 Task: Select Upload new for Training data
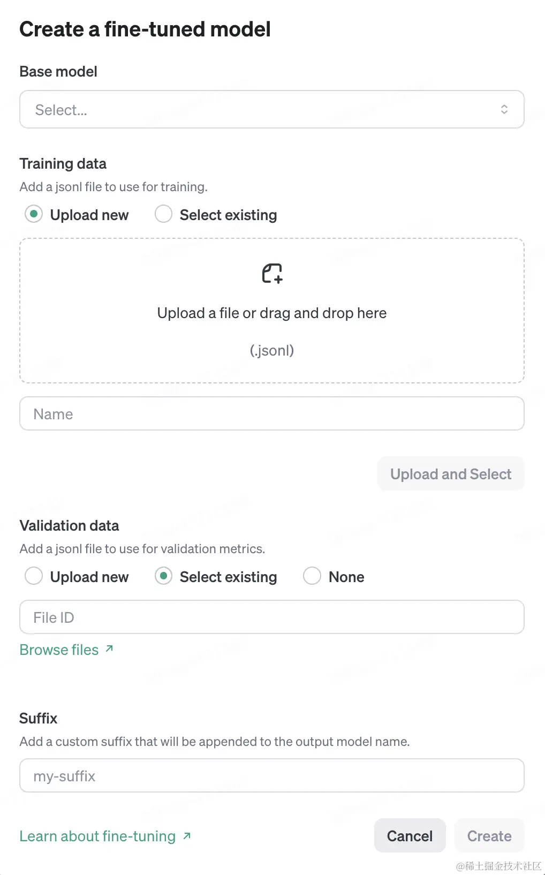pyautogui.click(x=34, y=214)
